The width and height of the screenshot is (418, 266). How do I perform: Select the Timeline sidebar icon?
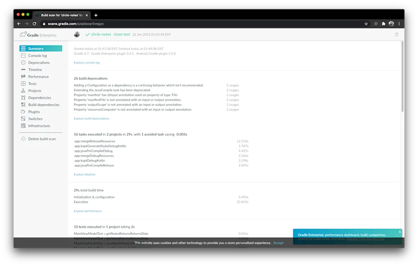23,70
